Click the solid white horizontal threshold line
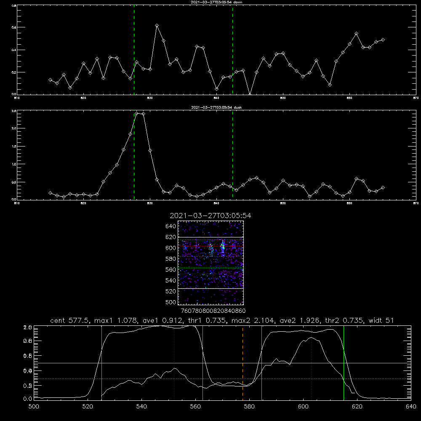The image size is (421, 421). coord(222,363)
